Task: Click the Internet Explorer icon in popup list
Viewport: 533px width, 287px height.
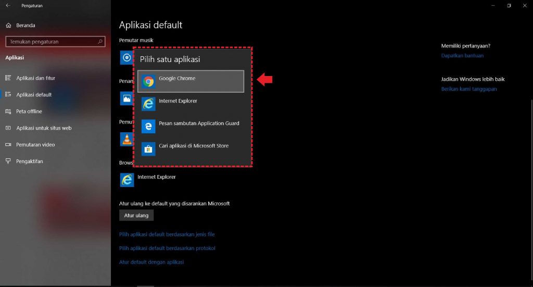Action: click(148, 104)
